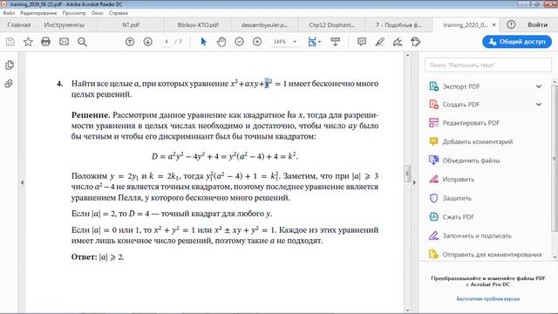Image resolution: width=558 pixels, height=314 pixels.
Task: Open Find using the magnifier icon
Action: pyautogui.click(x=82, y=42)
